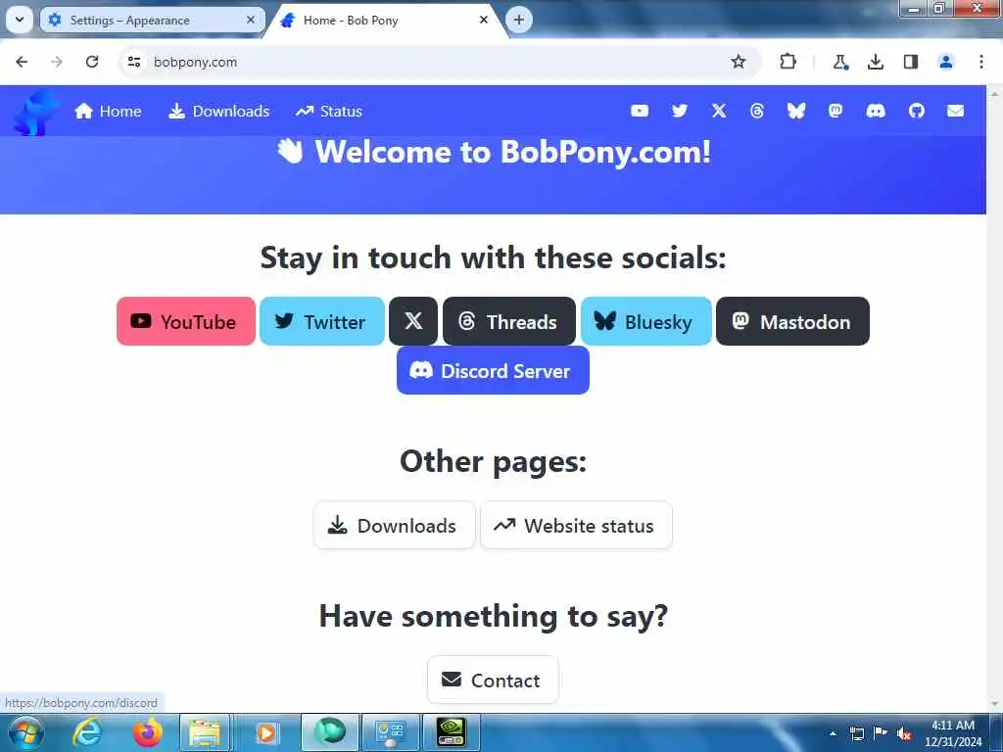This screenshot has width=1003, height=752.
Task: Click the Contact button
Action: (494, 680)
